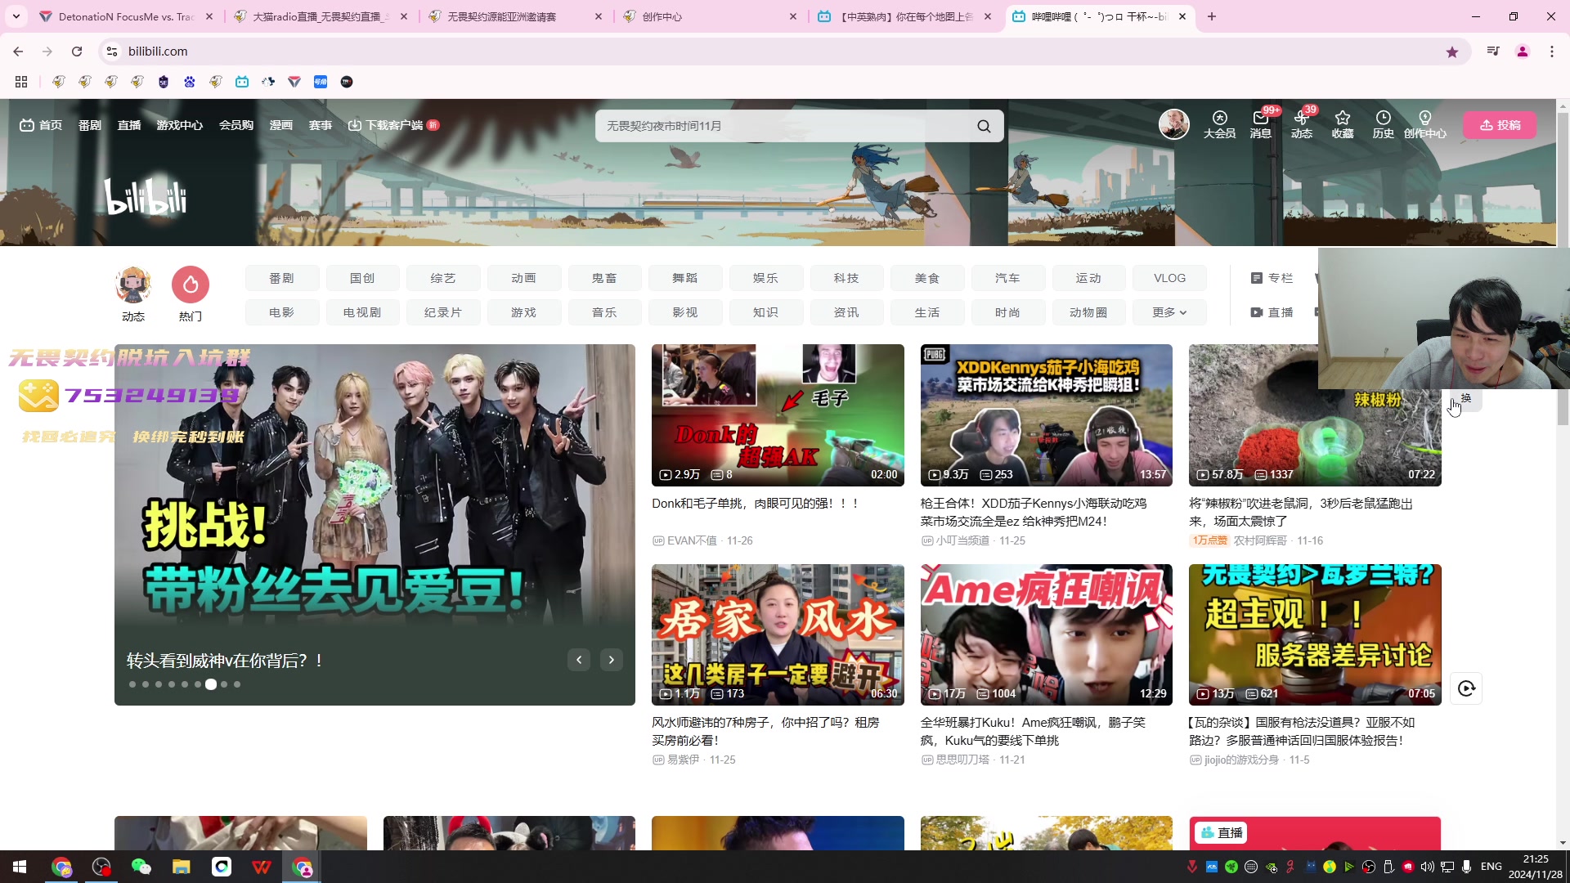Open 游戏中心 in top navigation
This screenshot has height=883, width=1570.
(x=180, y=125)
